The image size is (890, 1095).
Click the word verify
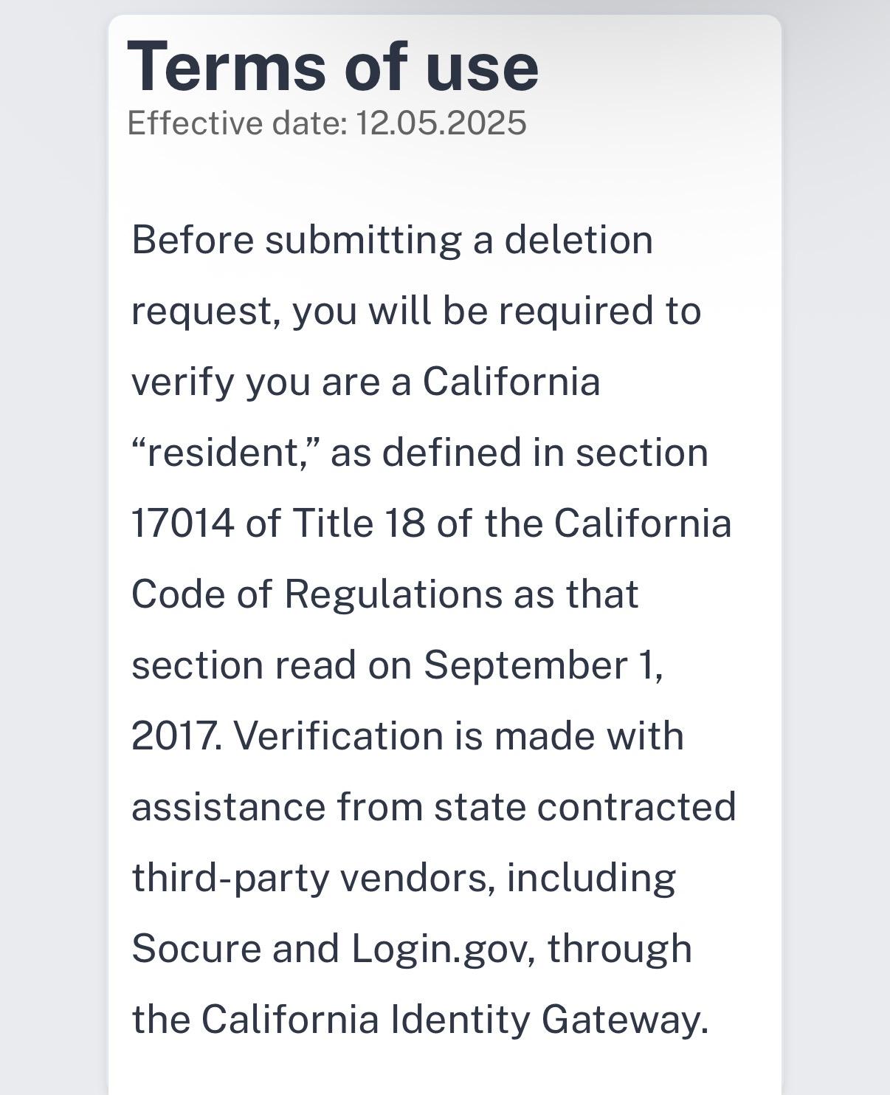[182, 382]
